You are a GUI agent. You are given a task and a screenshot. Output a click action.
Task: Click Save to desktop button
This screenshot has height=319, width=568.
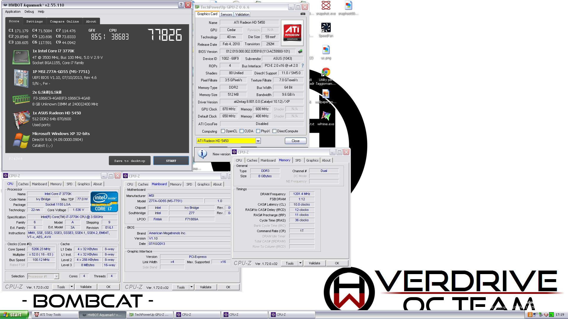130,161
